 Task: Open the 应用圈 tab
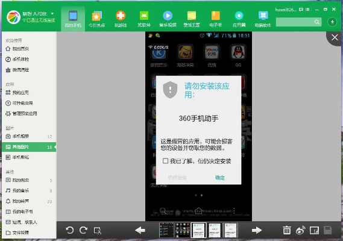[239, 19]
